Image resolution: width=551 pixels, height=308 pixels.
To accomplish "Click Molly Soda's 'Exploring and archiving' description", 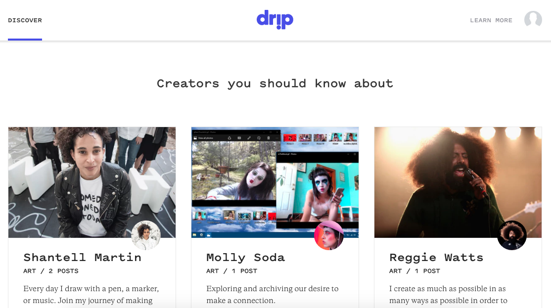I will [x=273, y=295].
